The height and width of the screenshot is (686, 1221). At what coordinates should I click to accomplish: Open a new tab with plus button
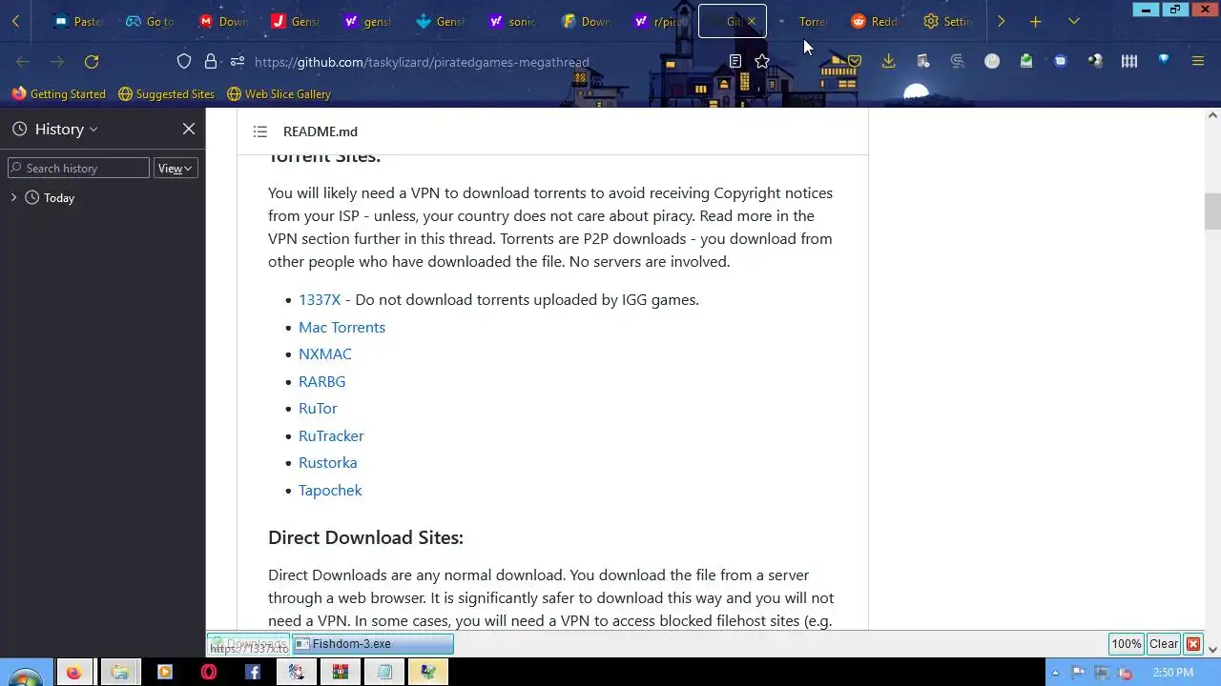1036,21
